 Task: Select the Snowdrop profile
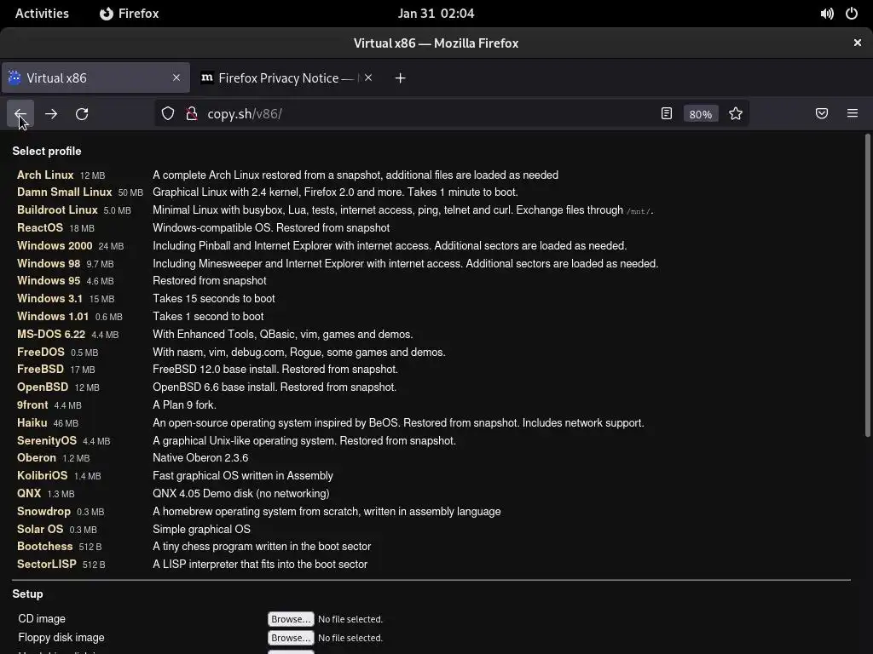coord(43,511)
